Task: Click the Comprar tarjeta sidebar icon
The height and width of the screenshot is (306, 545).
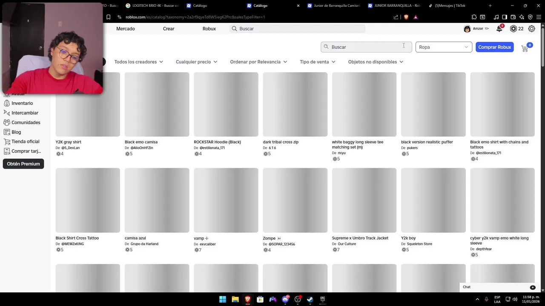Action: click(x=7, y=151)
